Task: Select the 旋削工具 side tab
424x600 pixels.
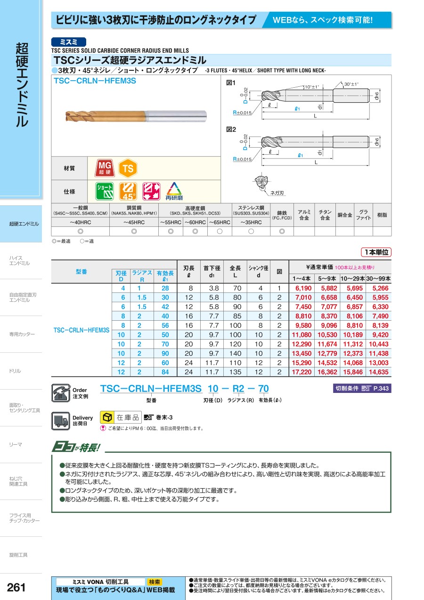Action: 18,555
